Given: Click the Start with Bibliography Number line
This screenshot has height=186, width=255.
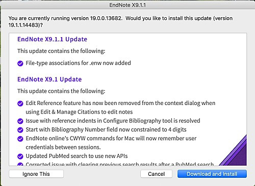Looking at the screenshot, I should click(106, 129).
